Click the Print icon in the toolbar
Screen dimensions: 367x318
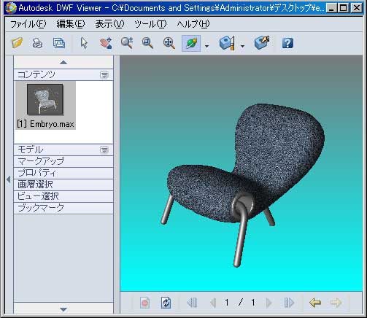click(x=37, y=43)
